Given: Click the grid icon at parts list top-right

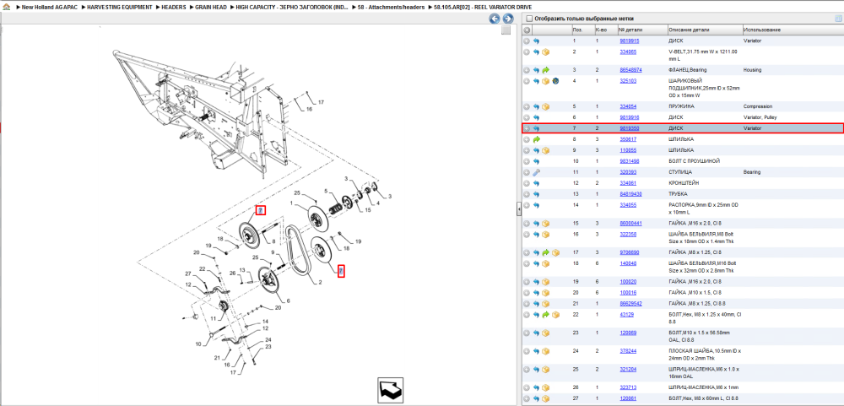Looking at the screenshot, I should (x=837, y=19).
